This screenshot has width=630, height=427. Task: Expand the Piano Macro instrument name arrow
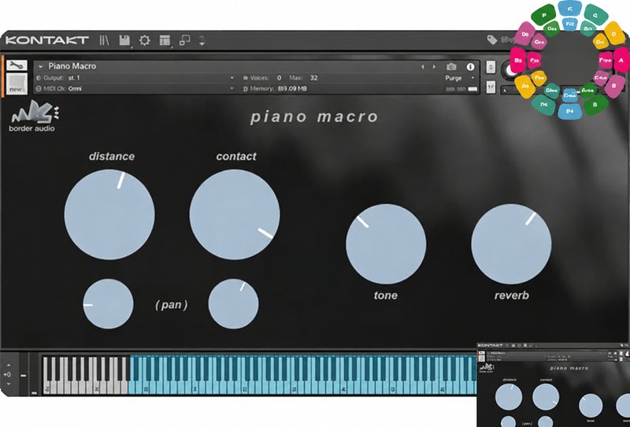pos(41,67)
